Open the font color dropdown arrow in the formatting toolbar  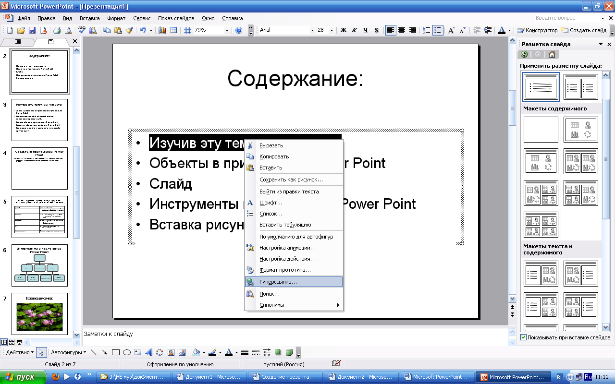click(x=510, y=30)
